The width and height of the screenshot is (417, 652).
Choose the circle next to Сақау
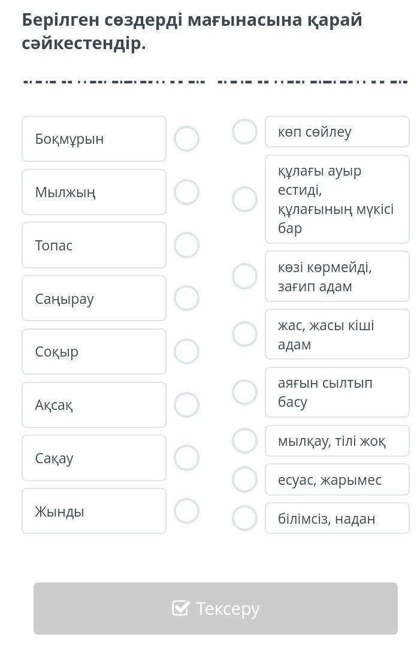tap(186, 458)
